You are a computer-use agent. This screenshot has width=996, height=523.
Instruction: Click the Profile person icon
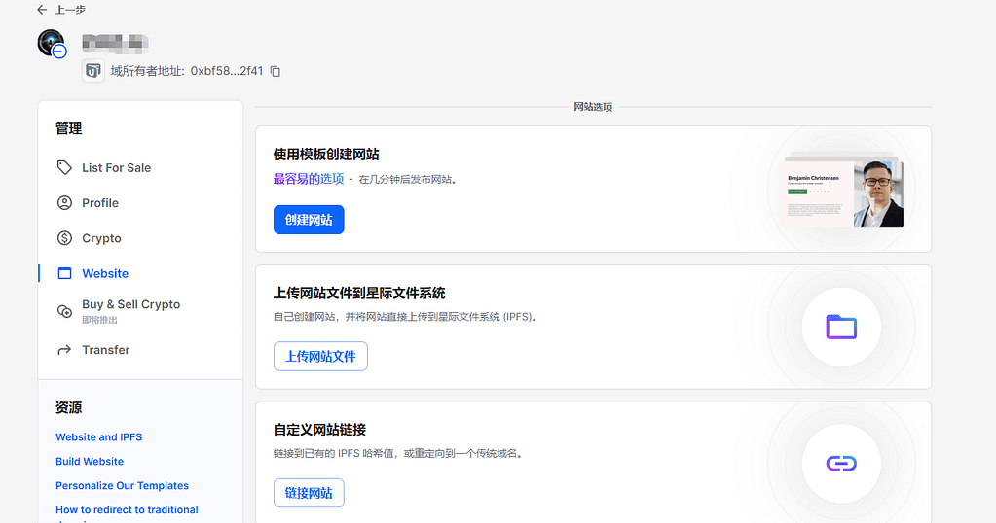coord(64,203)
